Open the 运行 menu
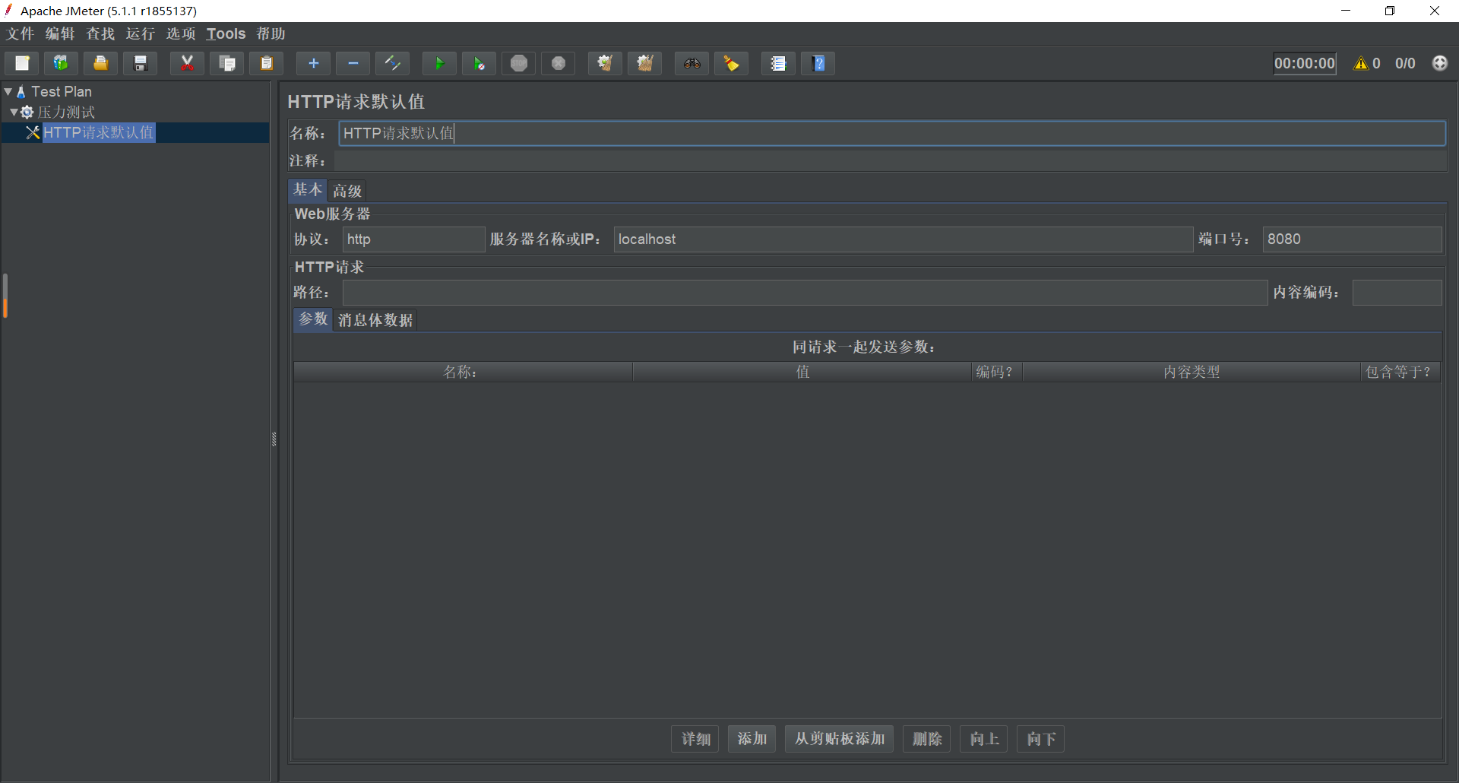 pyautogui.click(x=141, y=33)
